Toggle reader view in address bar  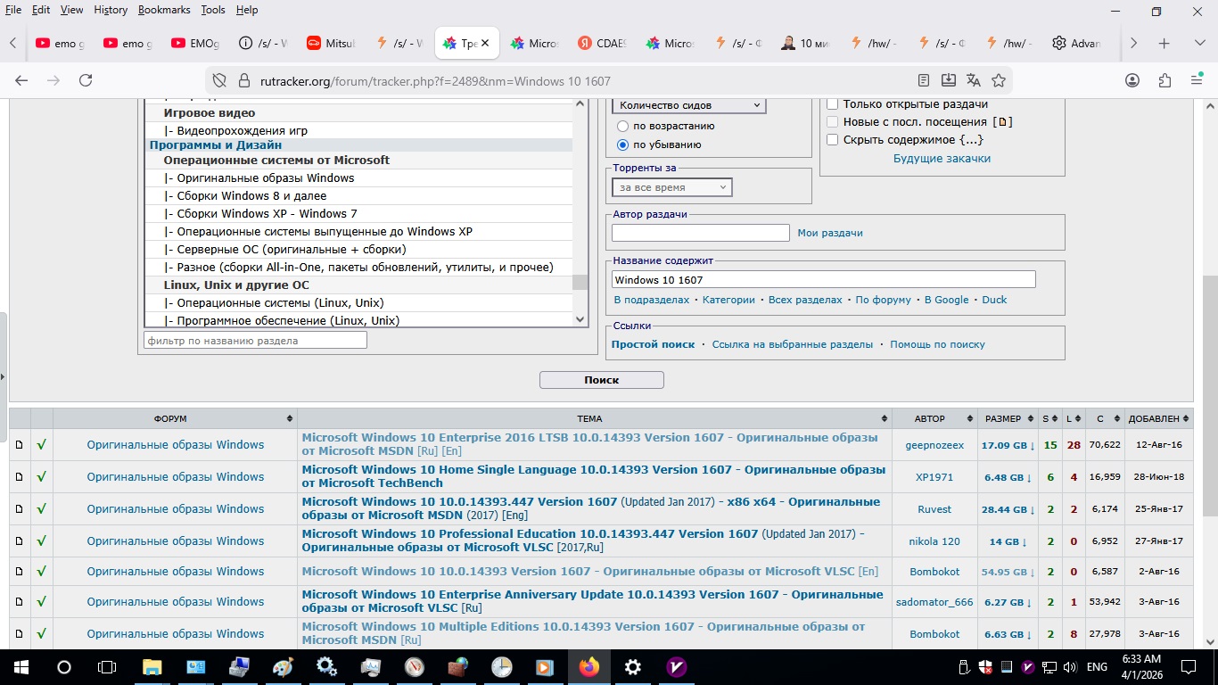924,80
